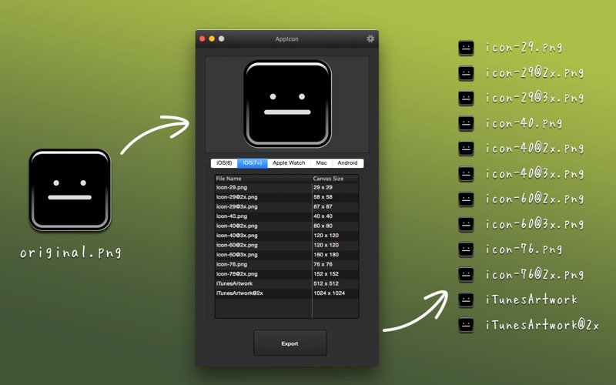616x385 pixels.
Task: Select the iTunesArtwork@2x table row
Action: tap(286, 293)
